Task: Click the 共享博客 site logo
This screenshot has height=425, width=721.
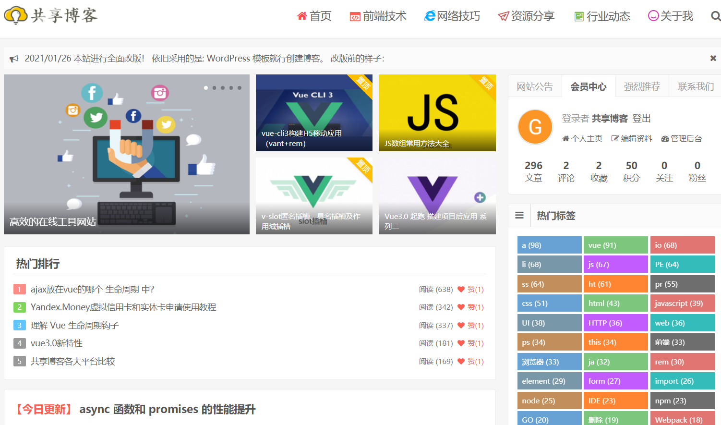Action: coord(51,15)
